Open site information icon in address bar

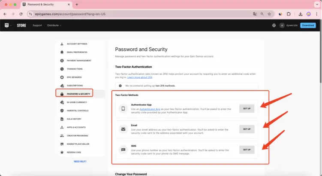coord(30,14)
